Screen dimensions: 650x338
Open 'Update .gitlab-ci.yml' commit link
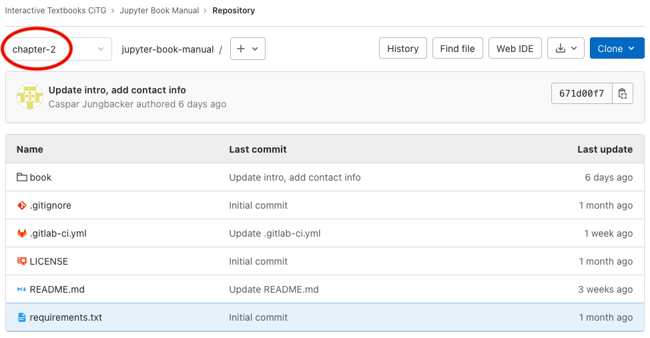click(x=275, y=233)
